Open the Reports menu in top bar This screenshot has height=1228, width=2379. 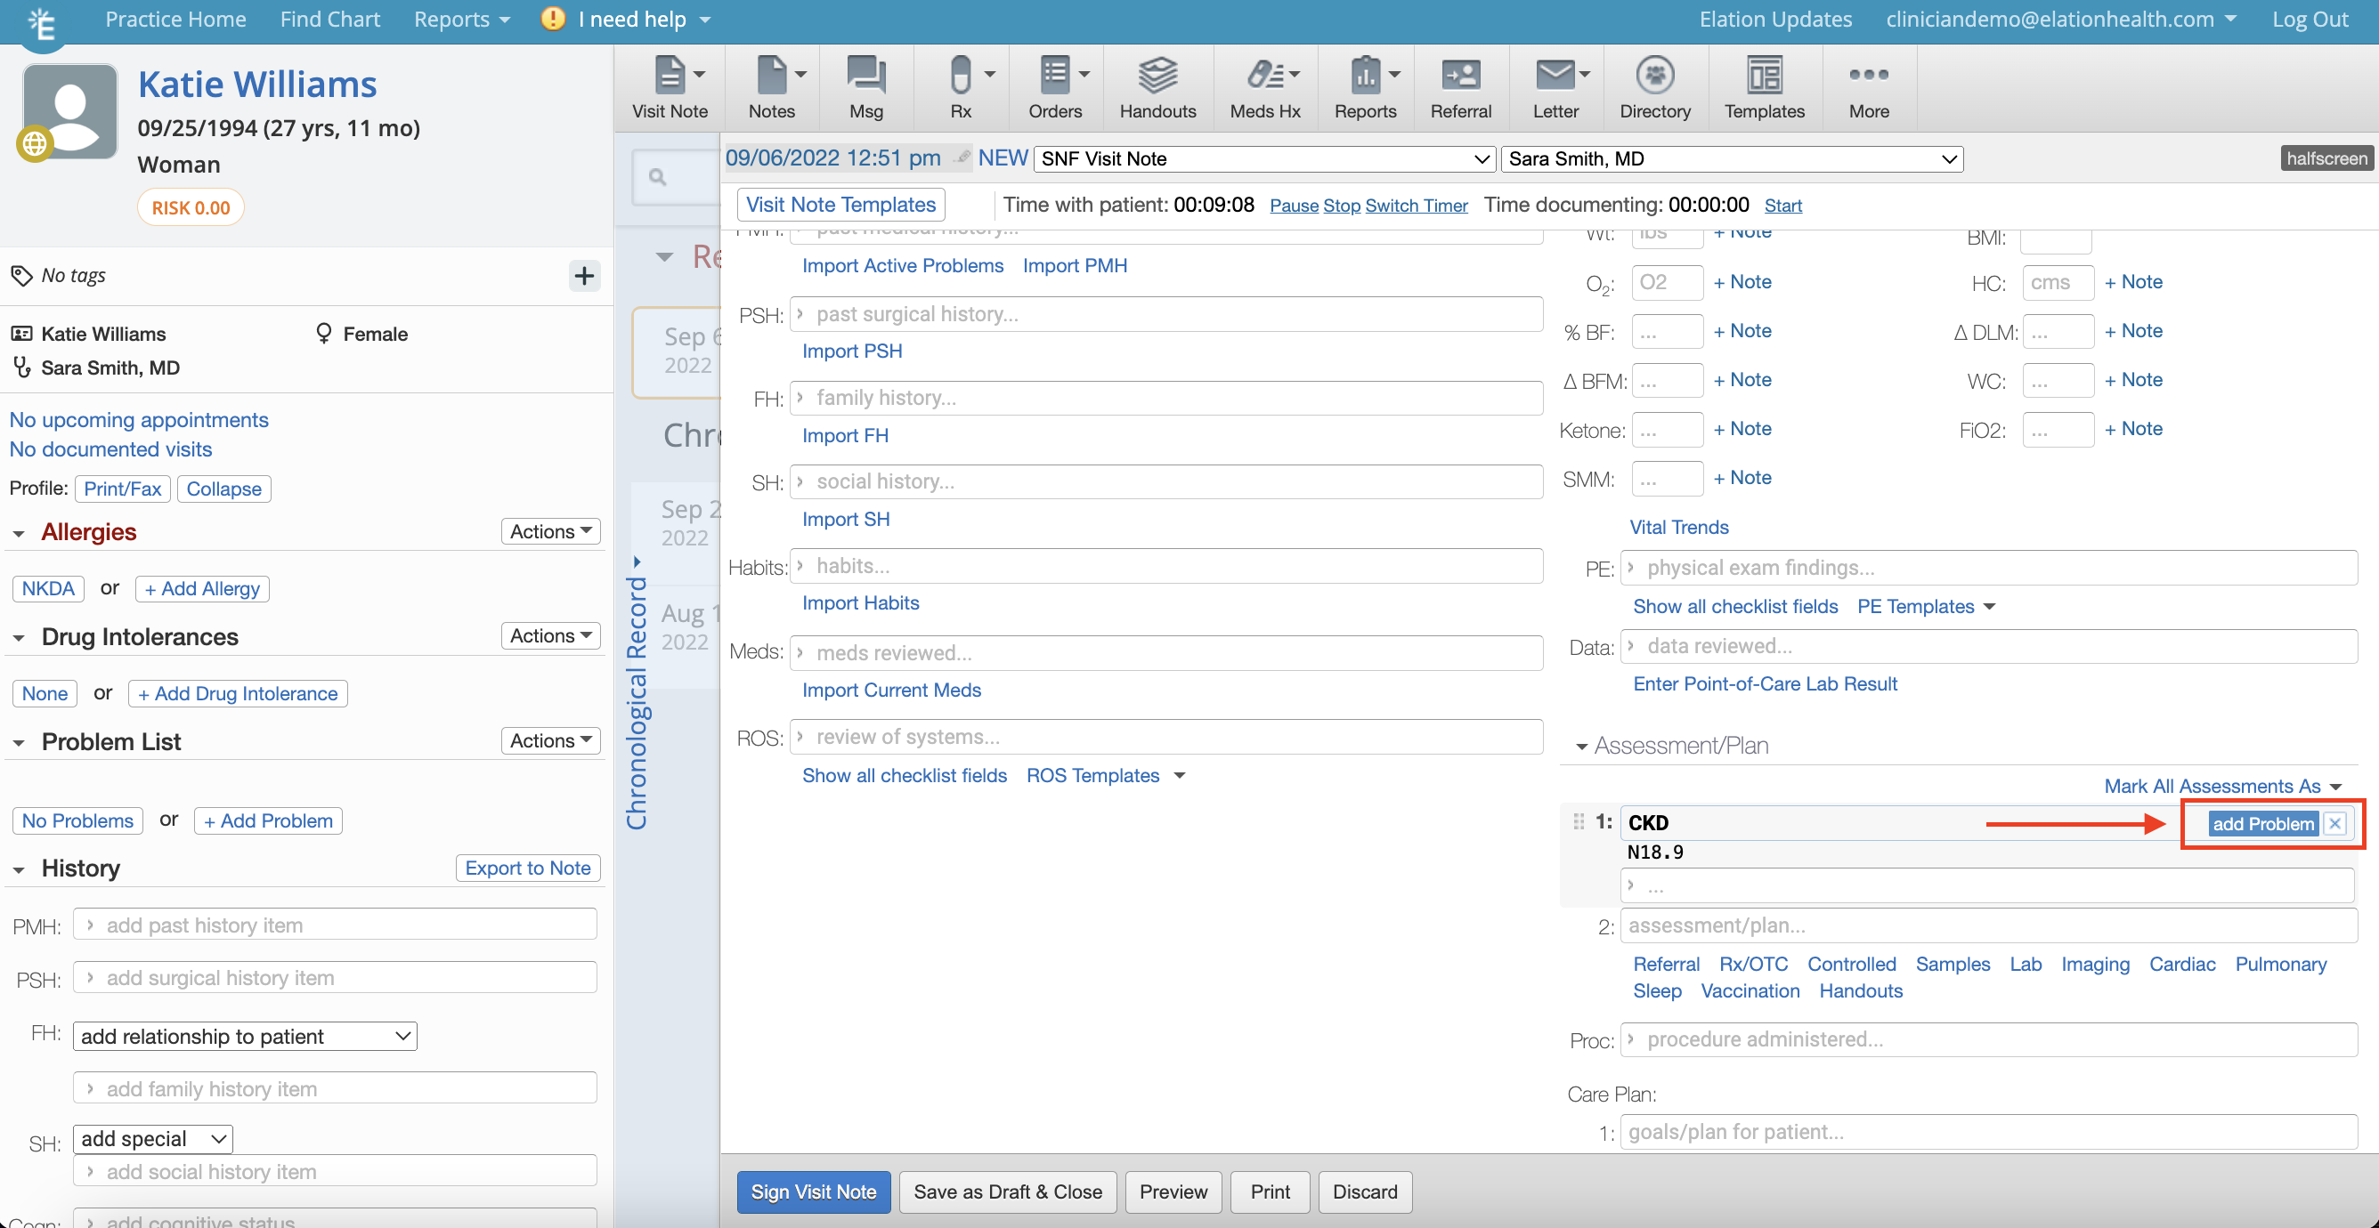(461, 20)
